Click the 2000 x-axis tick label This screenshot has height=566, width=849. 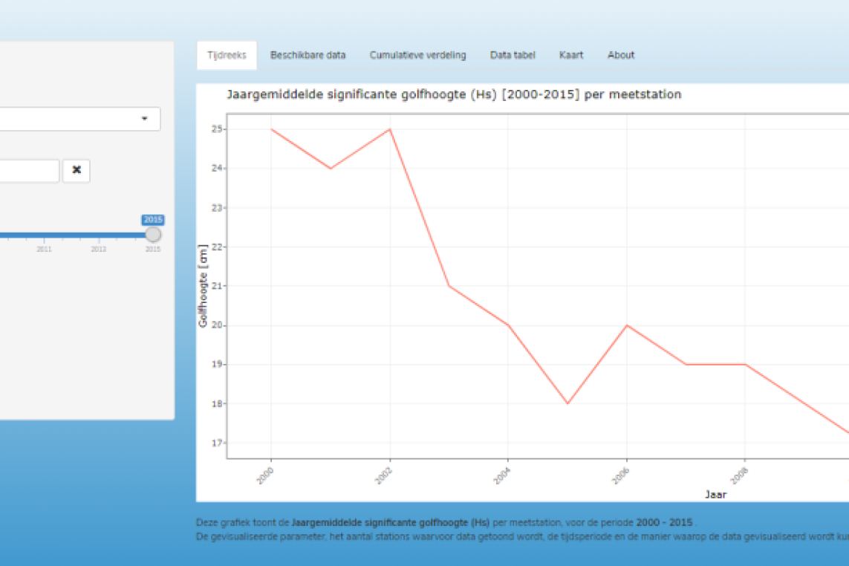[x=265, y=475]
